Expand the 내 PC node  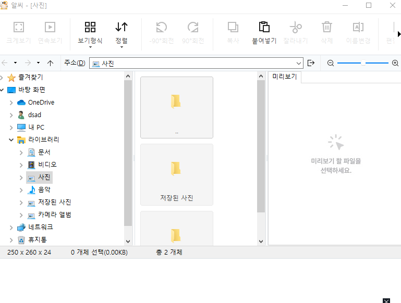[x=11, y=128]
